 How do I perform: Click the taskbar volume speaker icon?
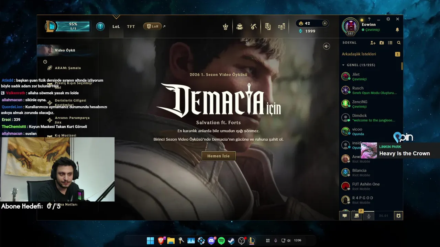tap(288, 240)
